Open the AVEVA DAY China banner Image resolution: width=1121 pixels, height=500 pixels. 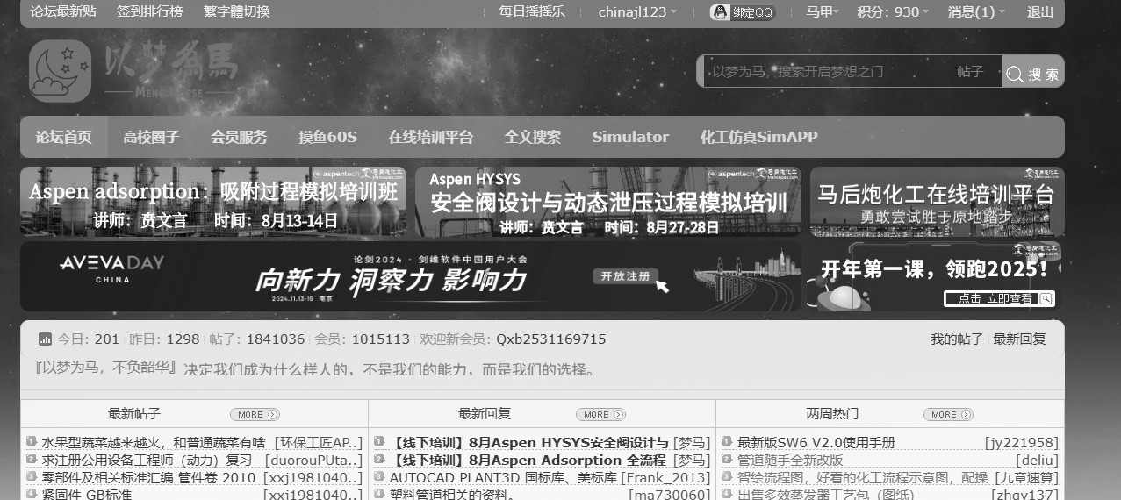click(x=410, y=276)
